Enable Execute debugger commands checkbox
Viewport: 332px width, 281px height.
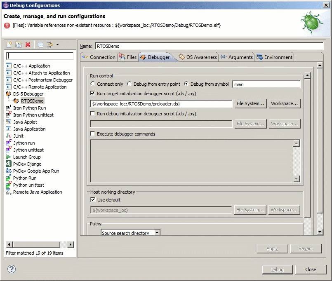point(93,134)
